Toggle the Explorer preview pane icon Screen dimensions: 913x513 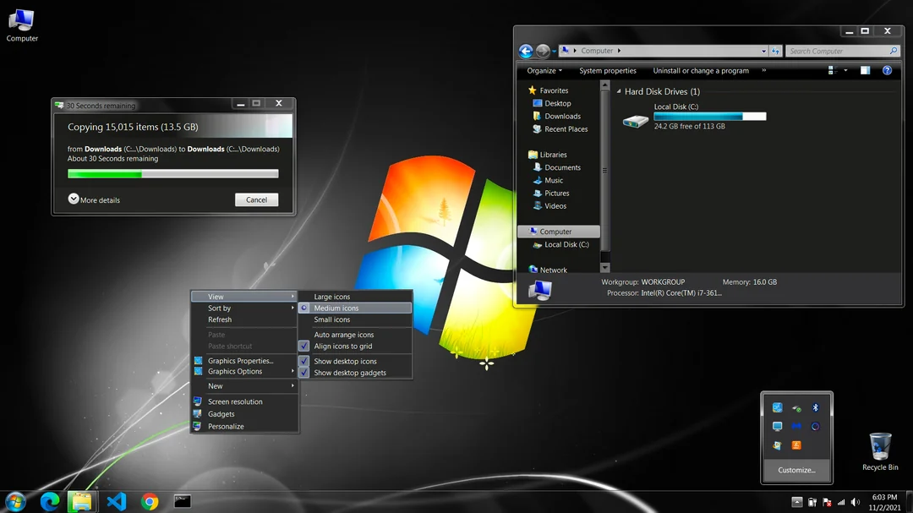pos(866,70)
